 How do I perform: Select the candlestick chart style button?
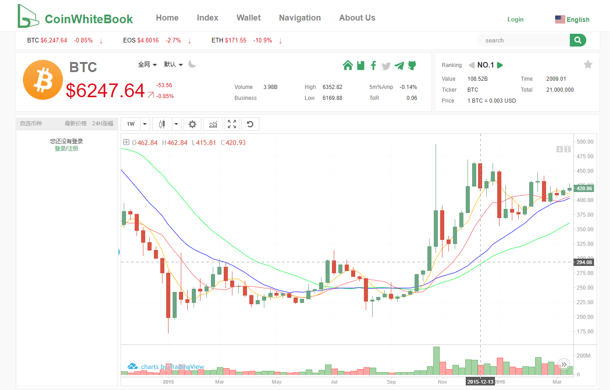click(x=162, y=124)
